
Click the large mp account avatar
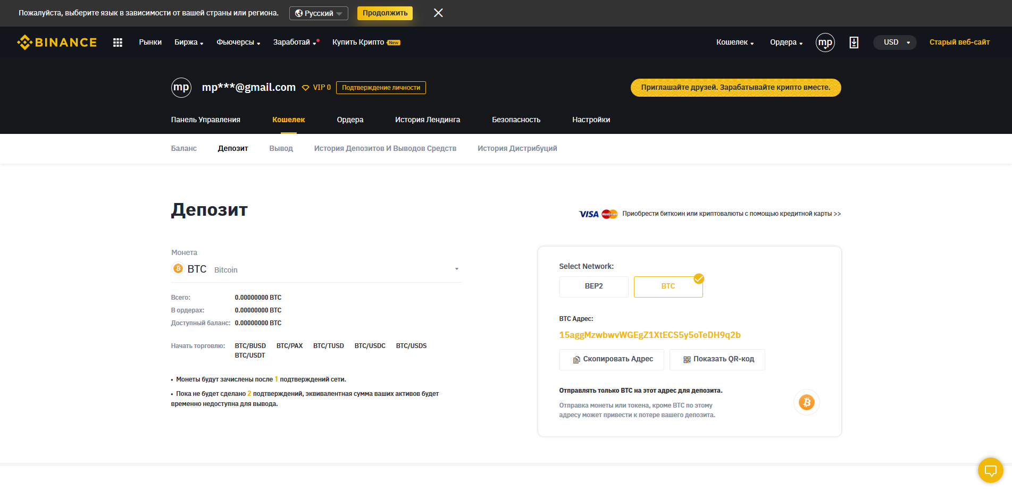181,88
